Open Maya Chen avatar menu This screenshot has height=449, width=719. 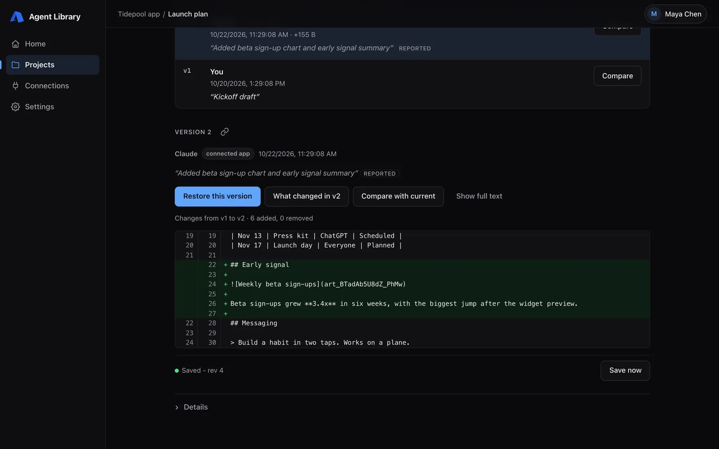click(675, 14)
